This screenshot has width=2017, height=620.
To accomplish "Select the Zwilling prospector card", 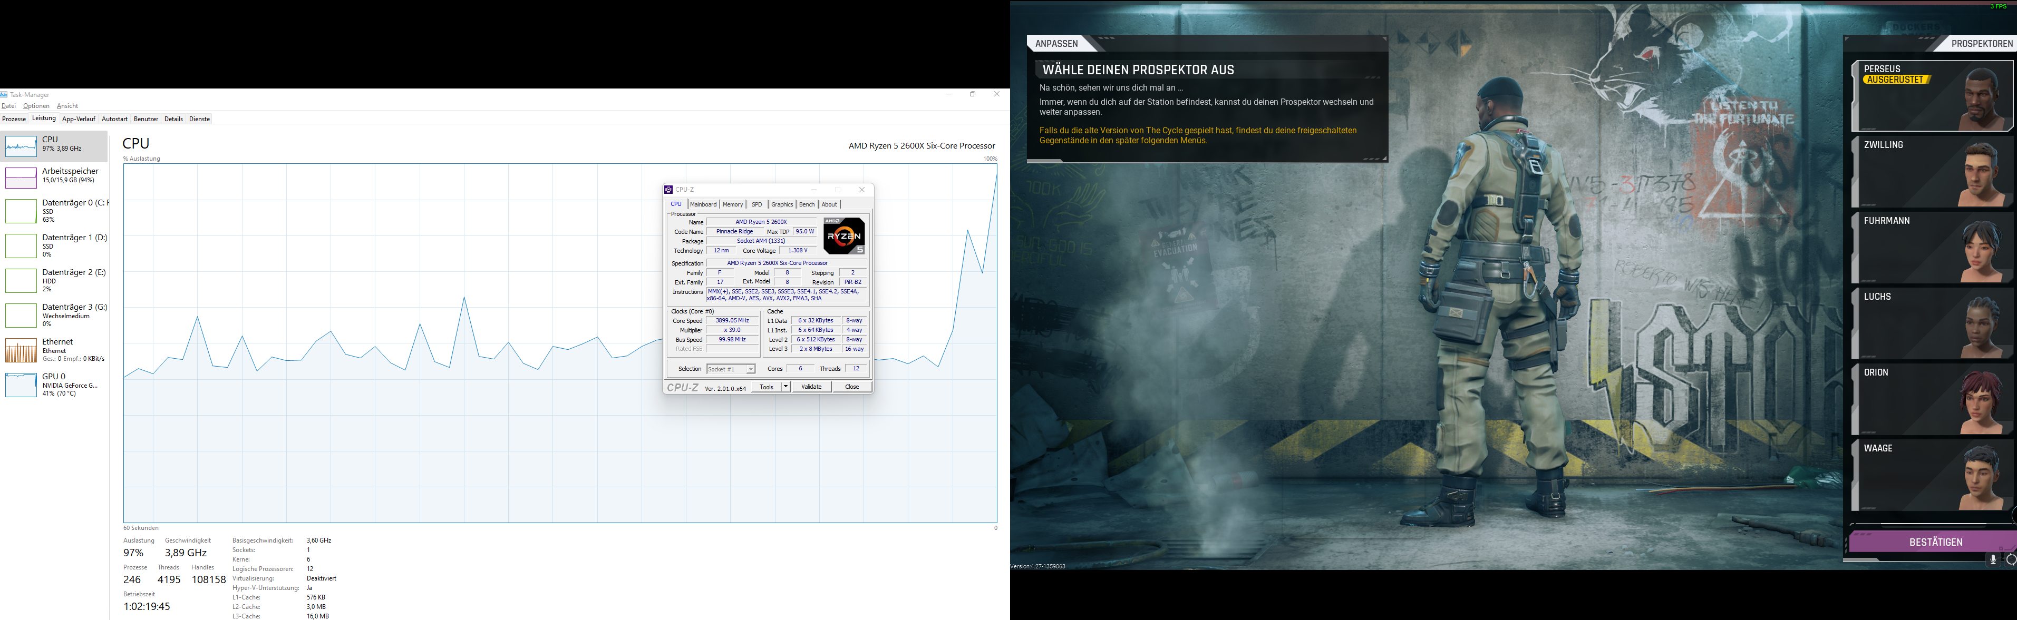I will point(1932,172).
